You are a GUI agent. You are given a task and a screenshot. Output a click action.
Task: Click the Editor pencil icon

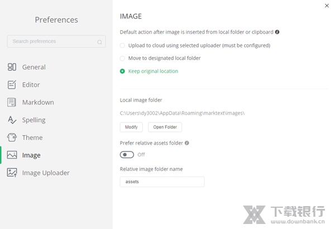tap(12, 85)
